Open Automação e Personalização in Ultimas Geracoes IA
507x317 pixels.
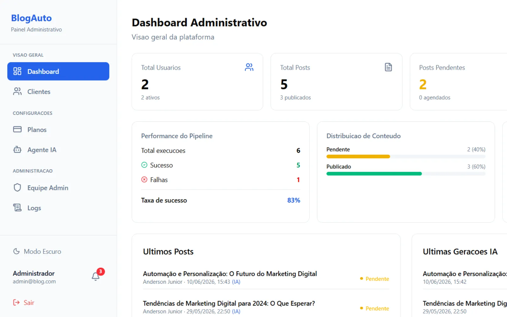point(465,274)
